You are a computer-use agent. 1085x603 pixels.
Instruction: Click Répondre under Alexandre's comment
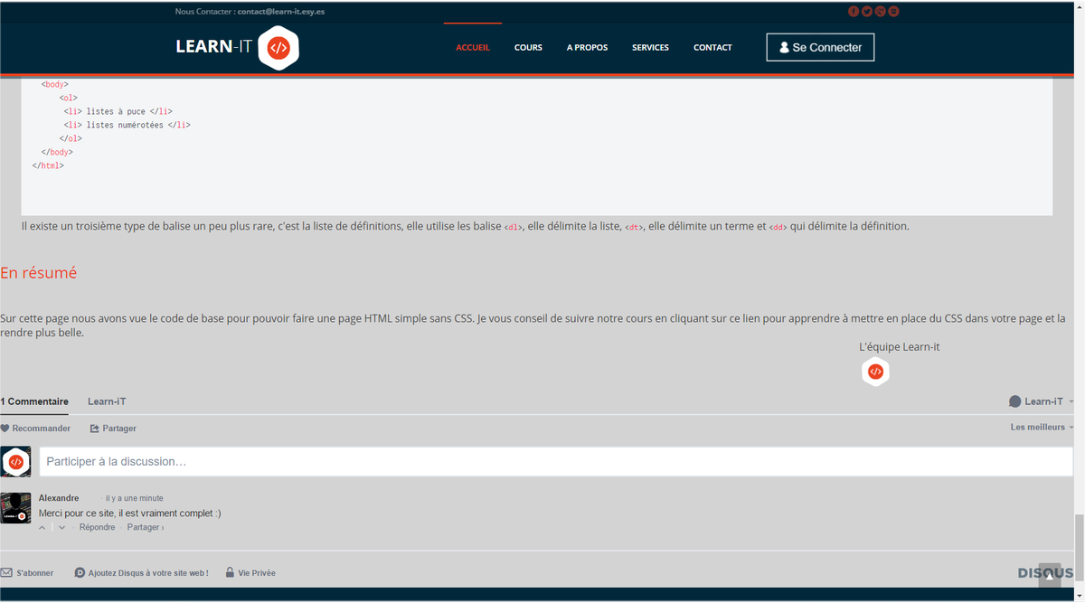[x=97, y=527]
